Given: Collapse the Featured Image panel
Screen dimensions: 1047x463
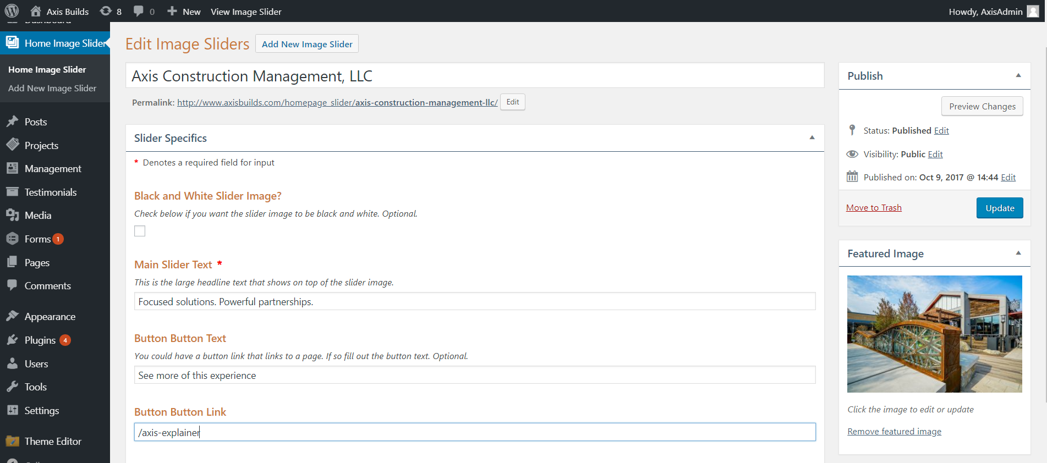Looking at the screenshot, I should (1018, 253).
